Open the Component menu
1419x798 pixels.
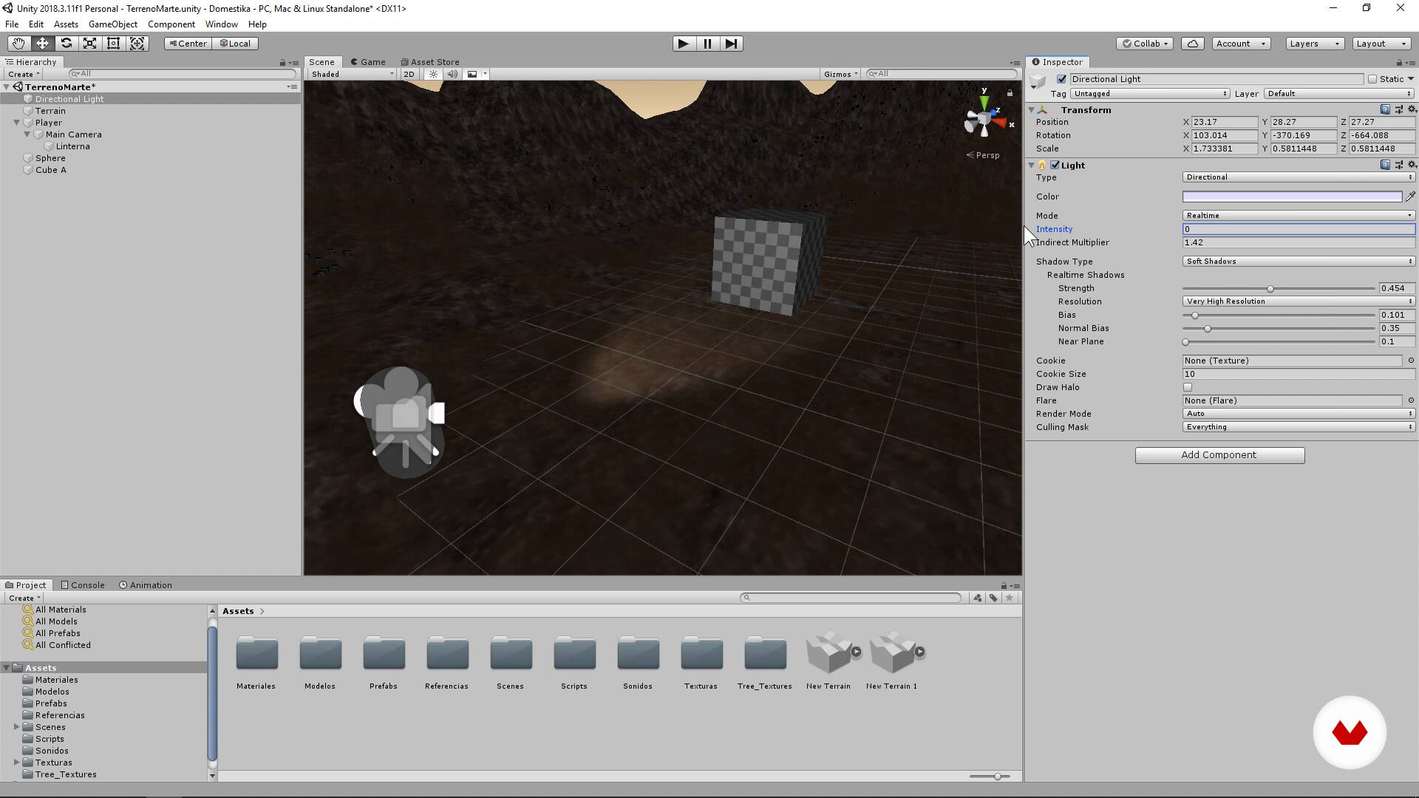171,24
